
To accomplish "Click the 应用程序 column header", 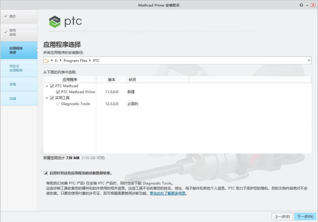I will [70, 80].
